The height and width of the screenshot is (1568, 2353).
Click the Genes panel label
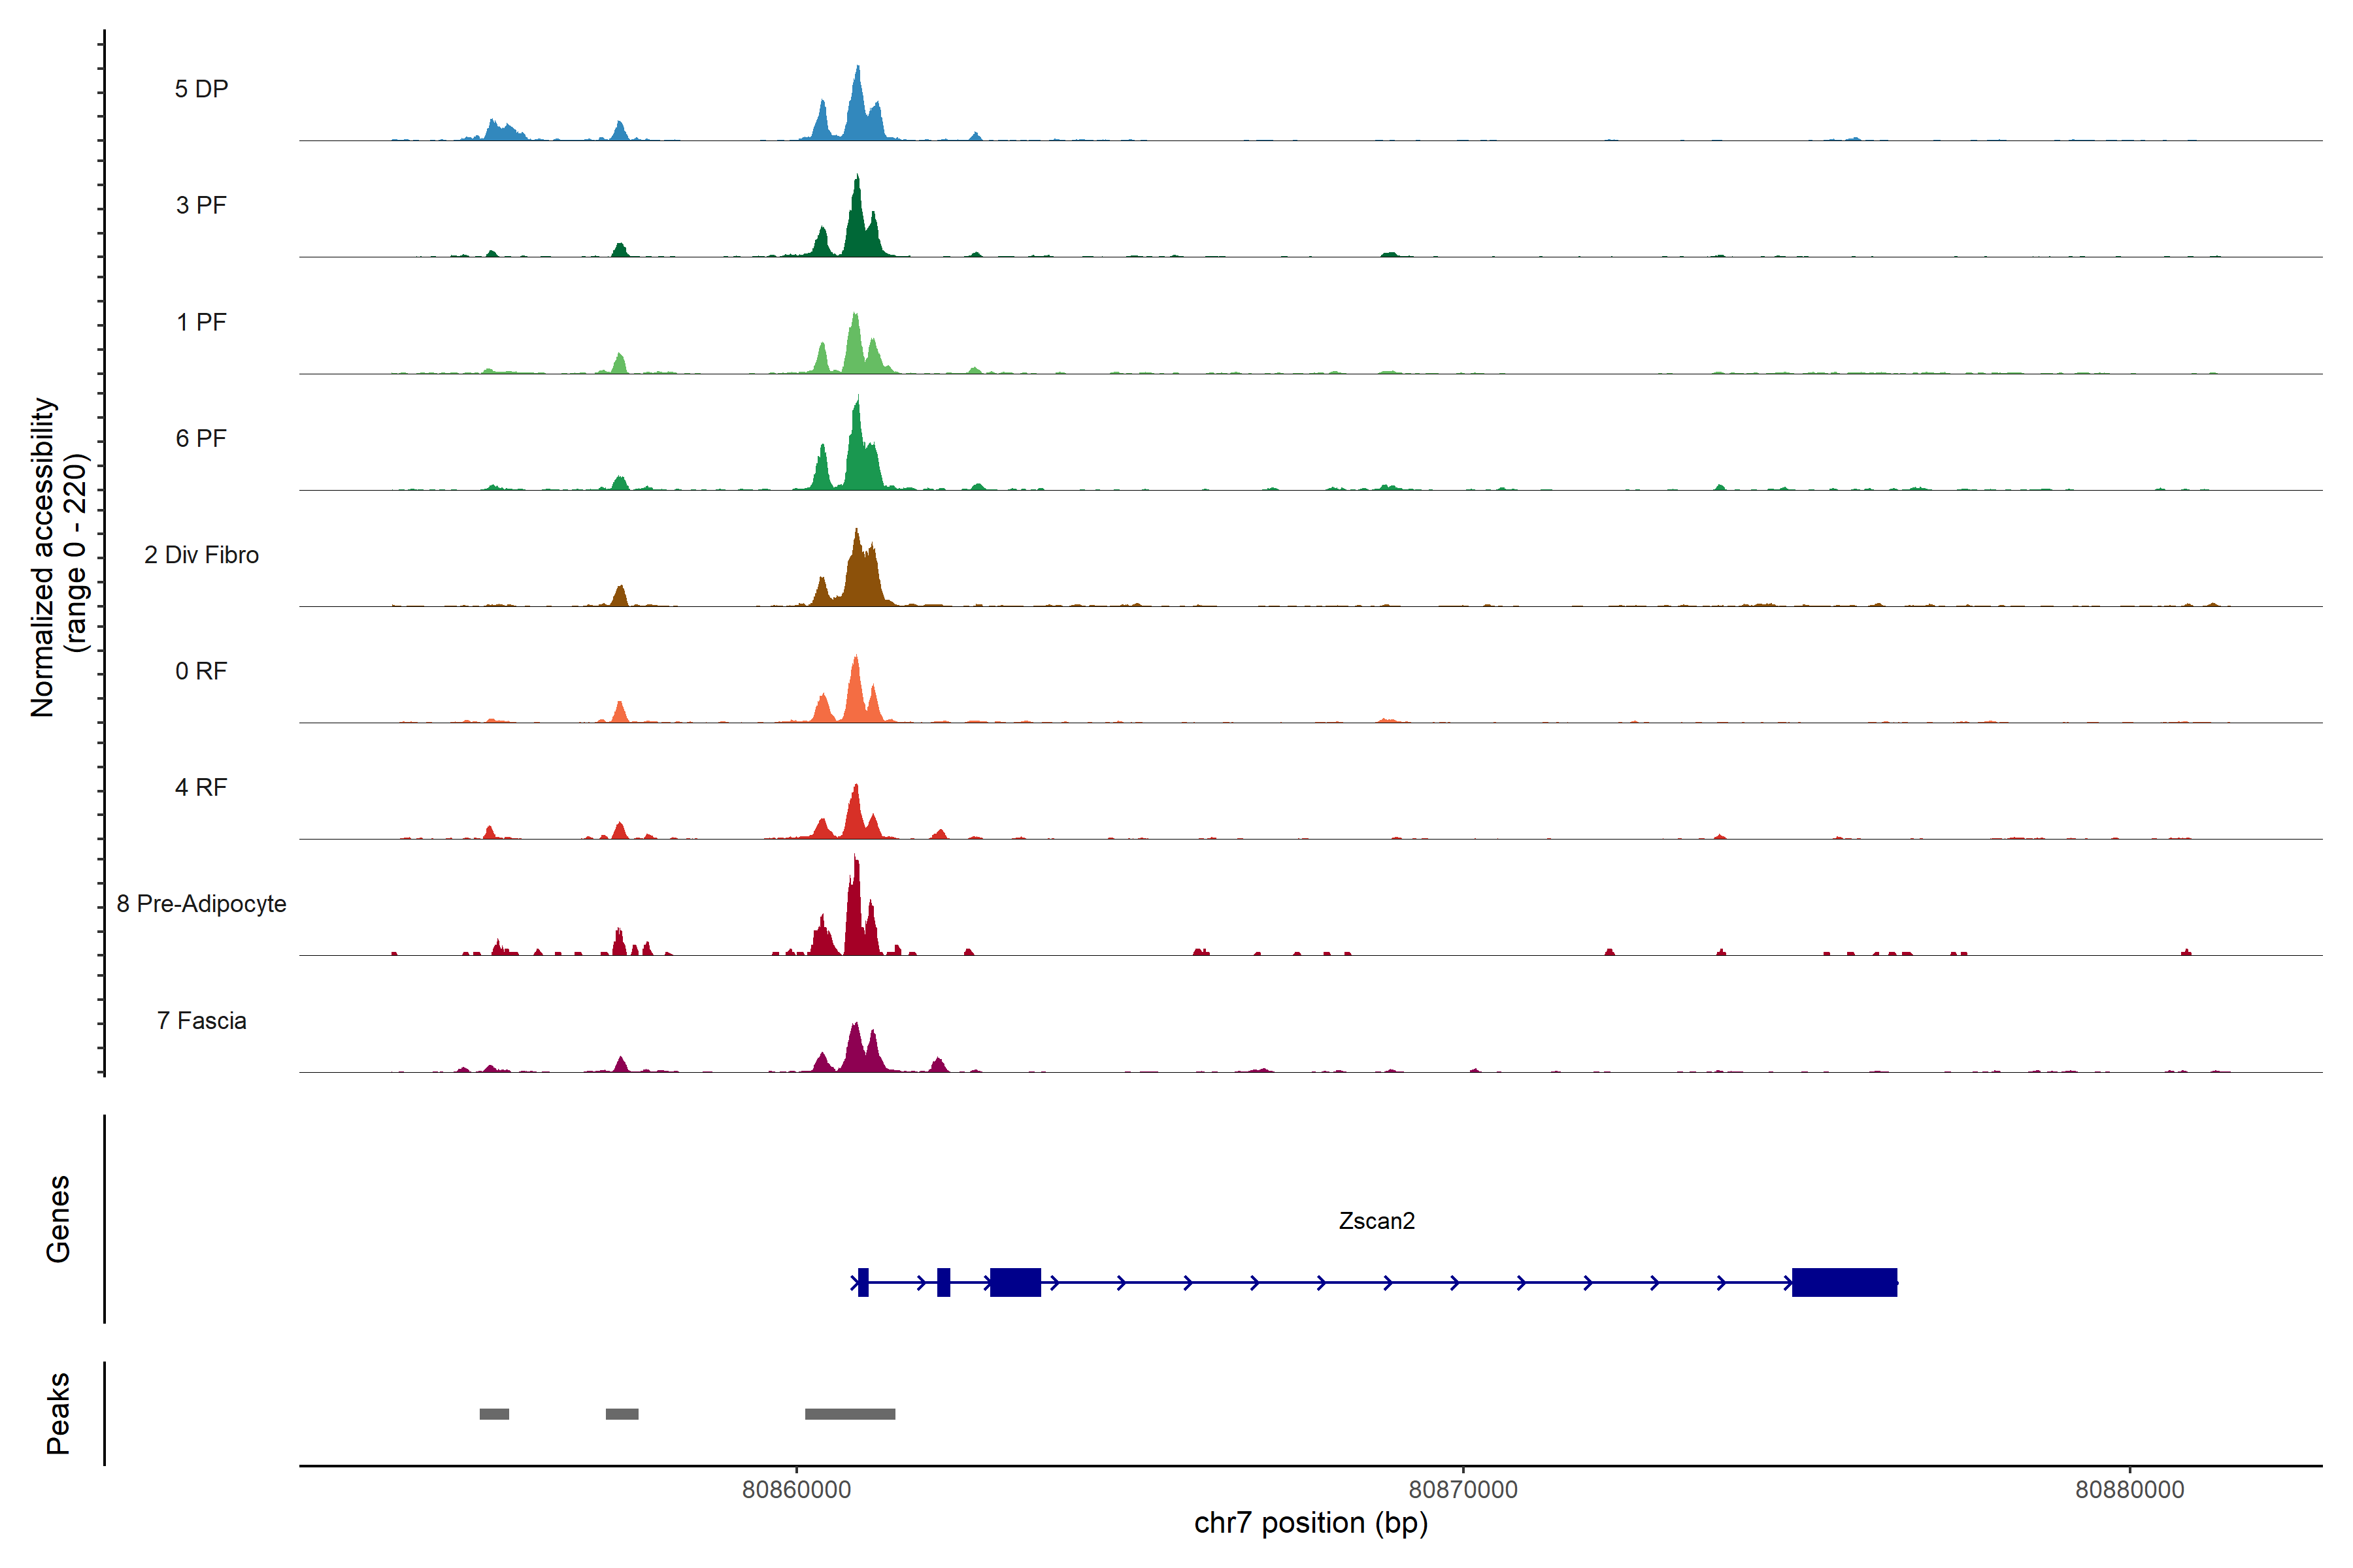[x=58, y=1219]
